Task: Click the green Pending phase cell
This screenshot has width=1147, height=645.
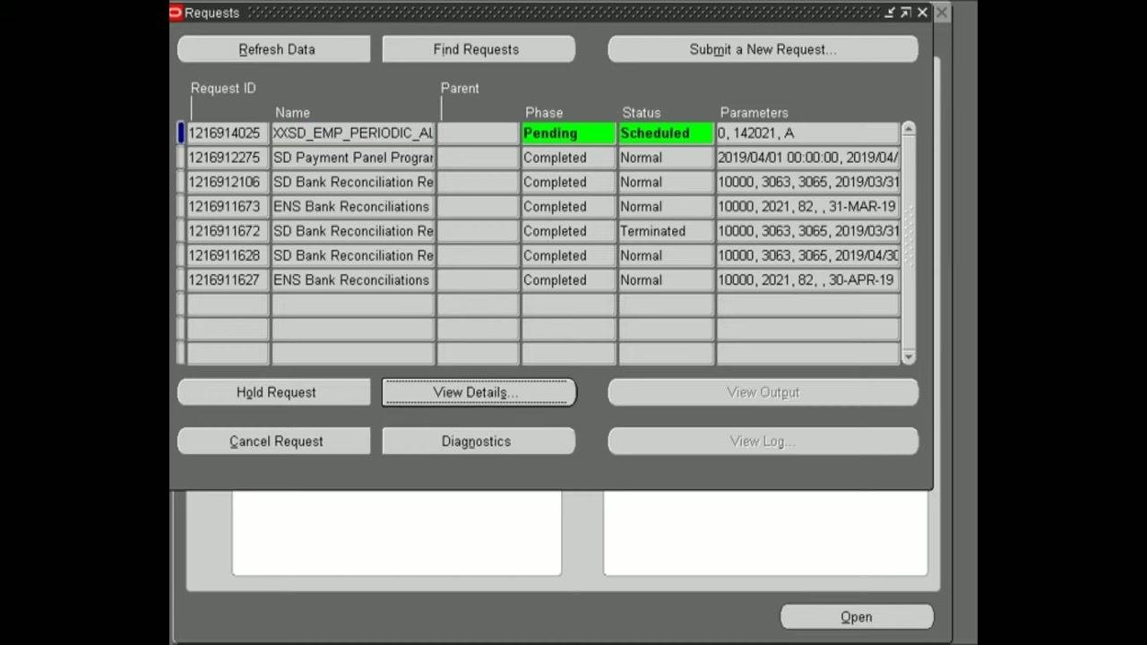Action: (568, 133)
